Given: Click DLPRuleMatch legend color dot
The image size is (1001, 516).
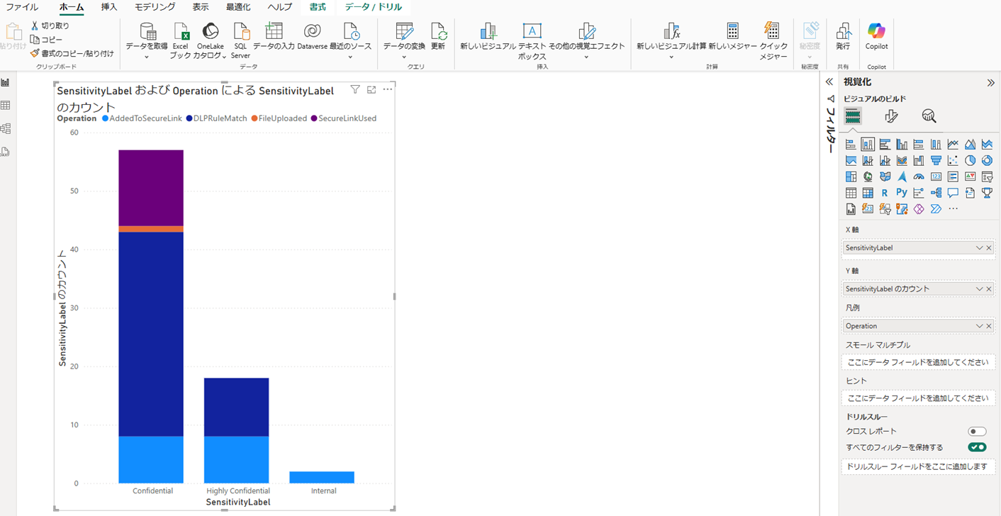Looking at the screenshot, I should (x=189, y=118).
